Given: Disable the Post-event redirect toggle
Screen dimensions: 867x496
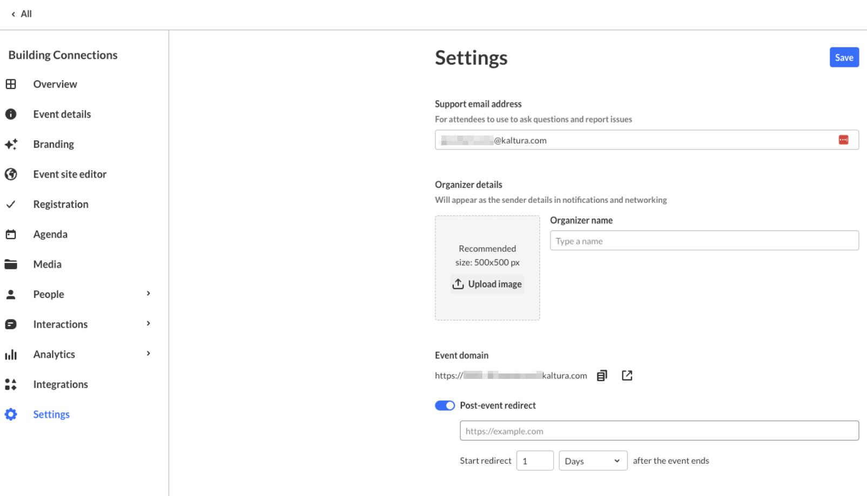Looking at the screenshot, I should click(x=445, y=406).
